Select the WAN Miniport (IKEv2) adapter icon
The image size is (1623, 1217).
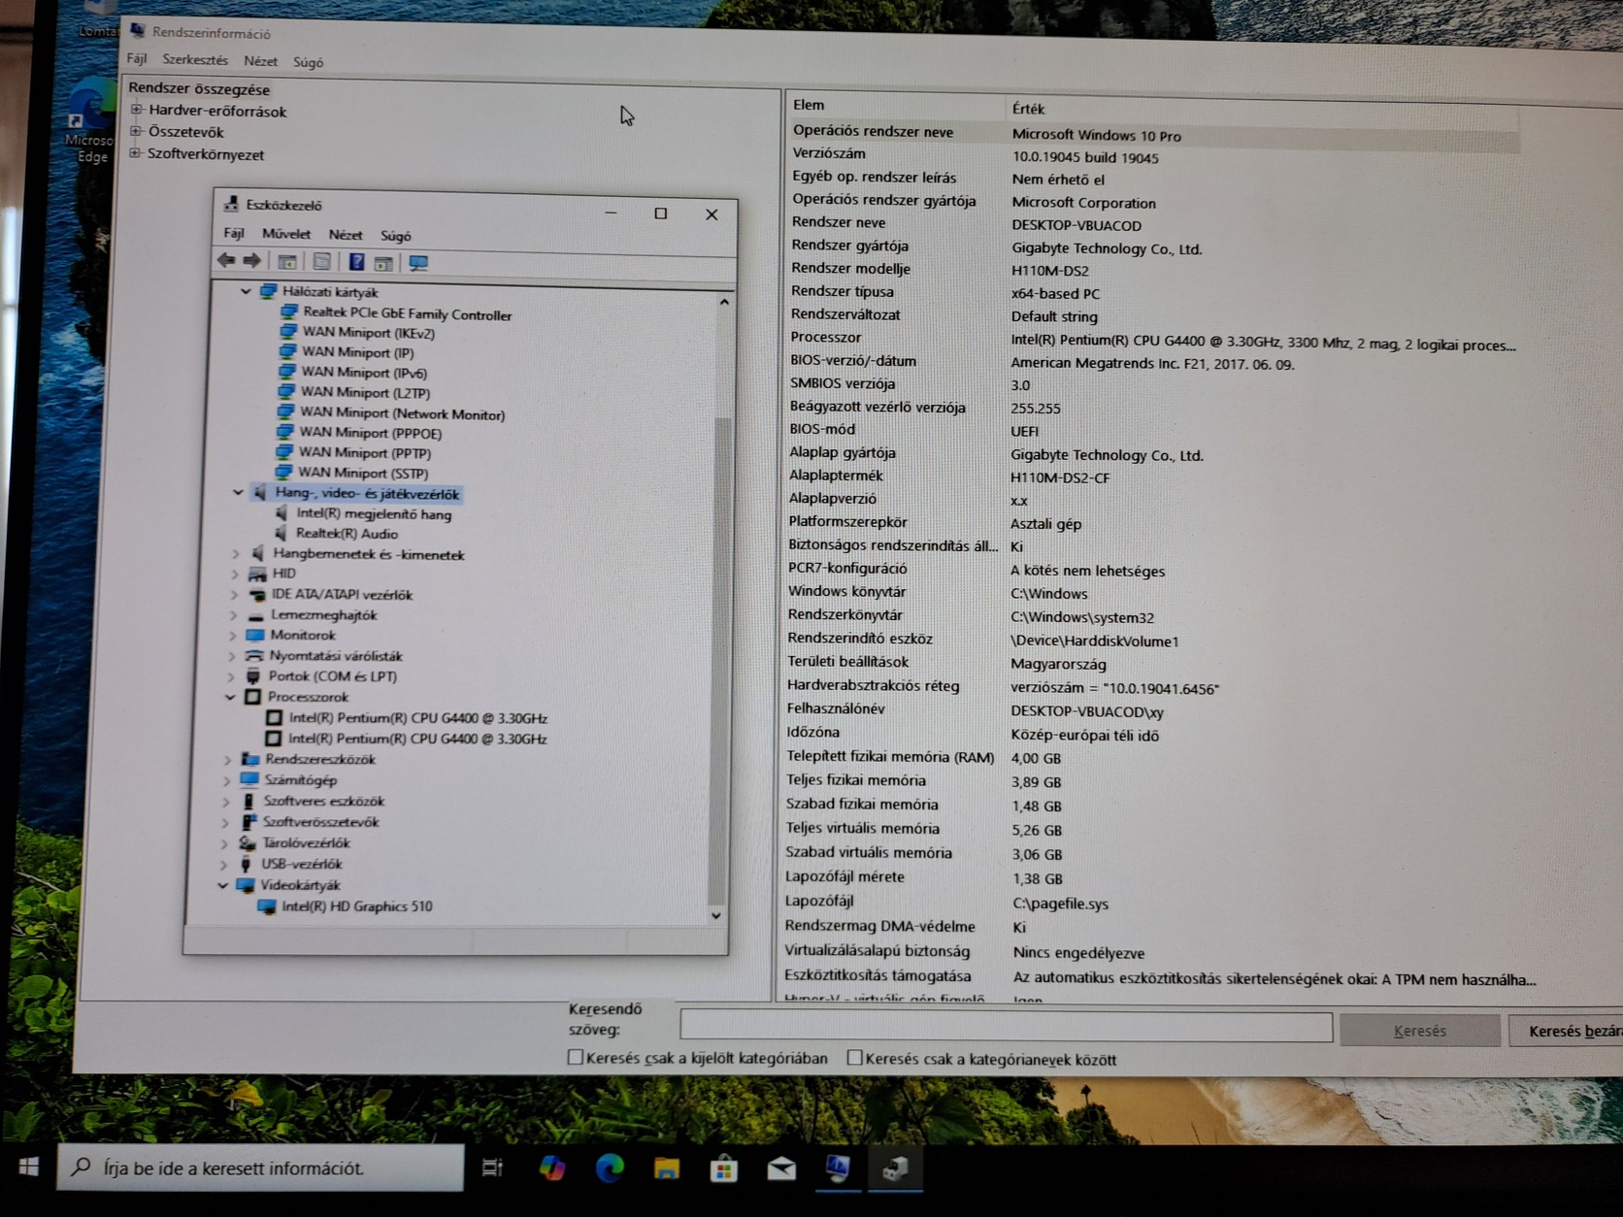click(x=287, y=332)
